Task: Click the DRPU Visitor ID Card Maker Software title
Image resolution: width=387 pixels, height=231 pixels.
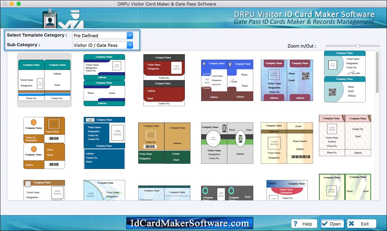Action: (x=304, y=14)
